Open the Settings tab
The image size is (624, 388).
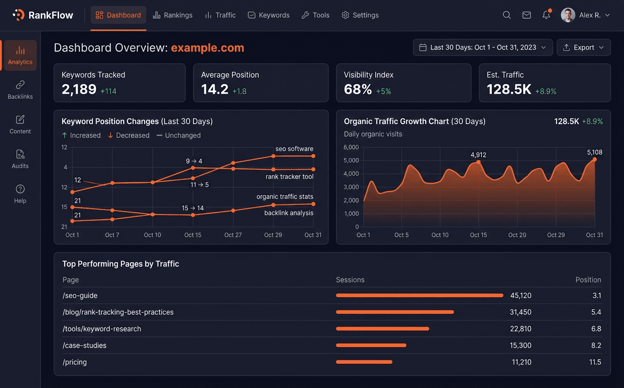[360, 15]
